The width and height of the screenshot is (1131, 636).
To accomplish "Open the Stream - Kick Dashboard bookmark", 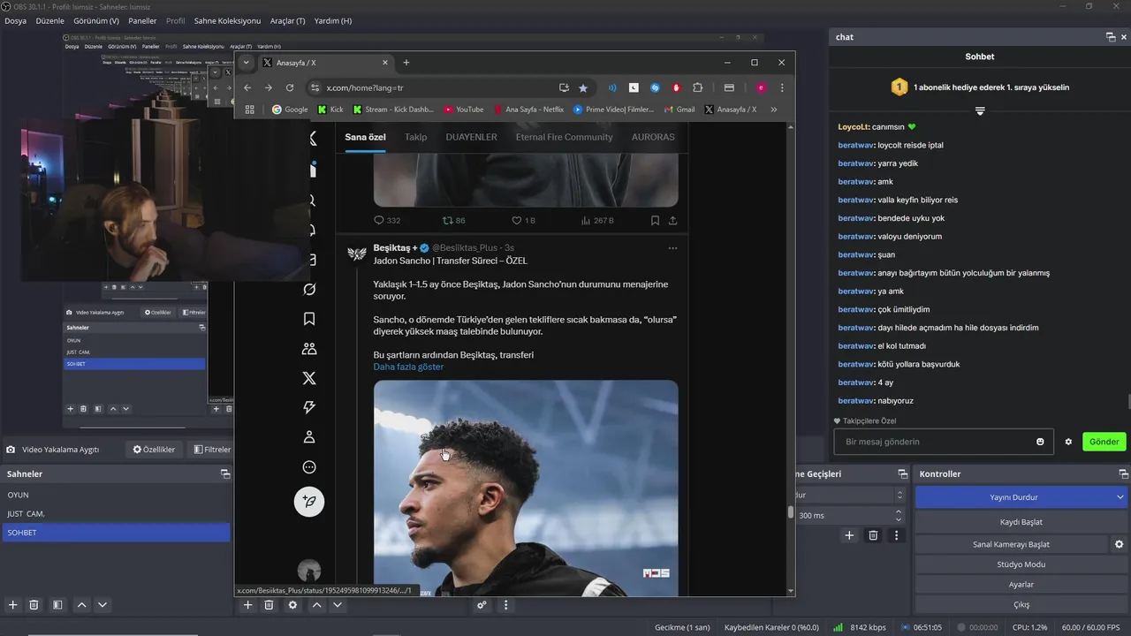I will click(x=393, y=110).
